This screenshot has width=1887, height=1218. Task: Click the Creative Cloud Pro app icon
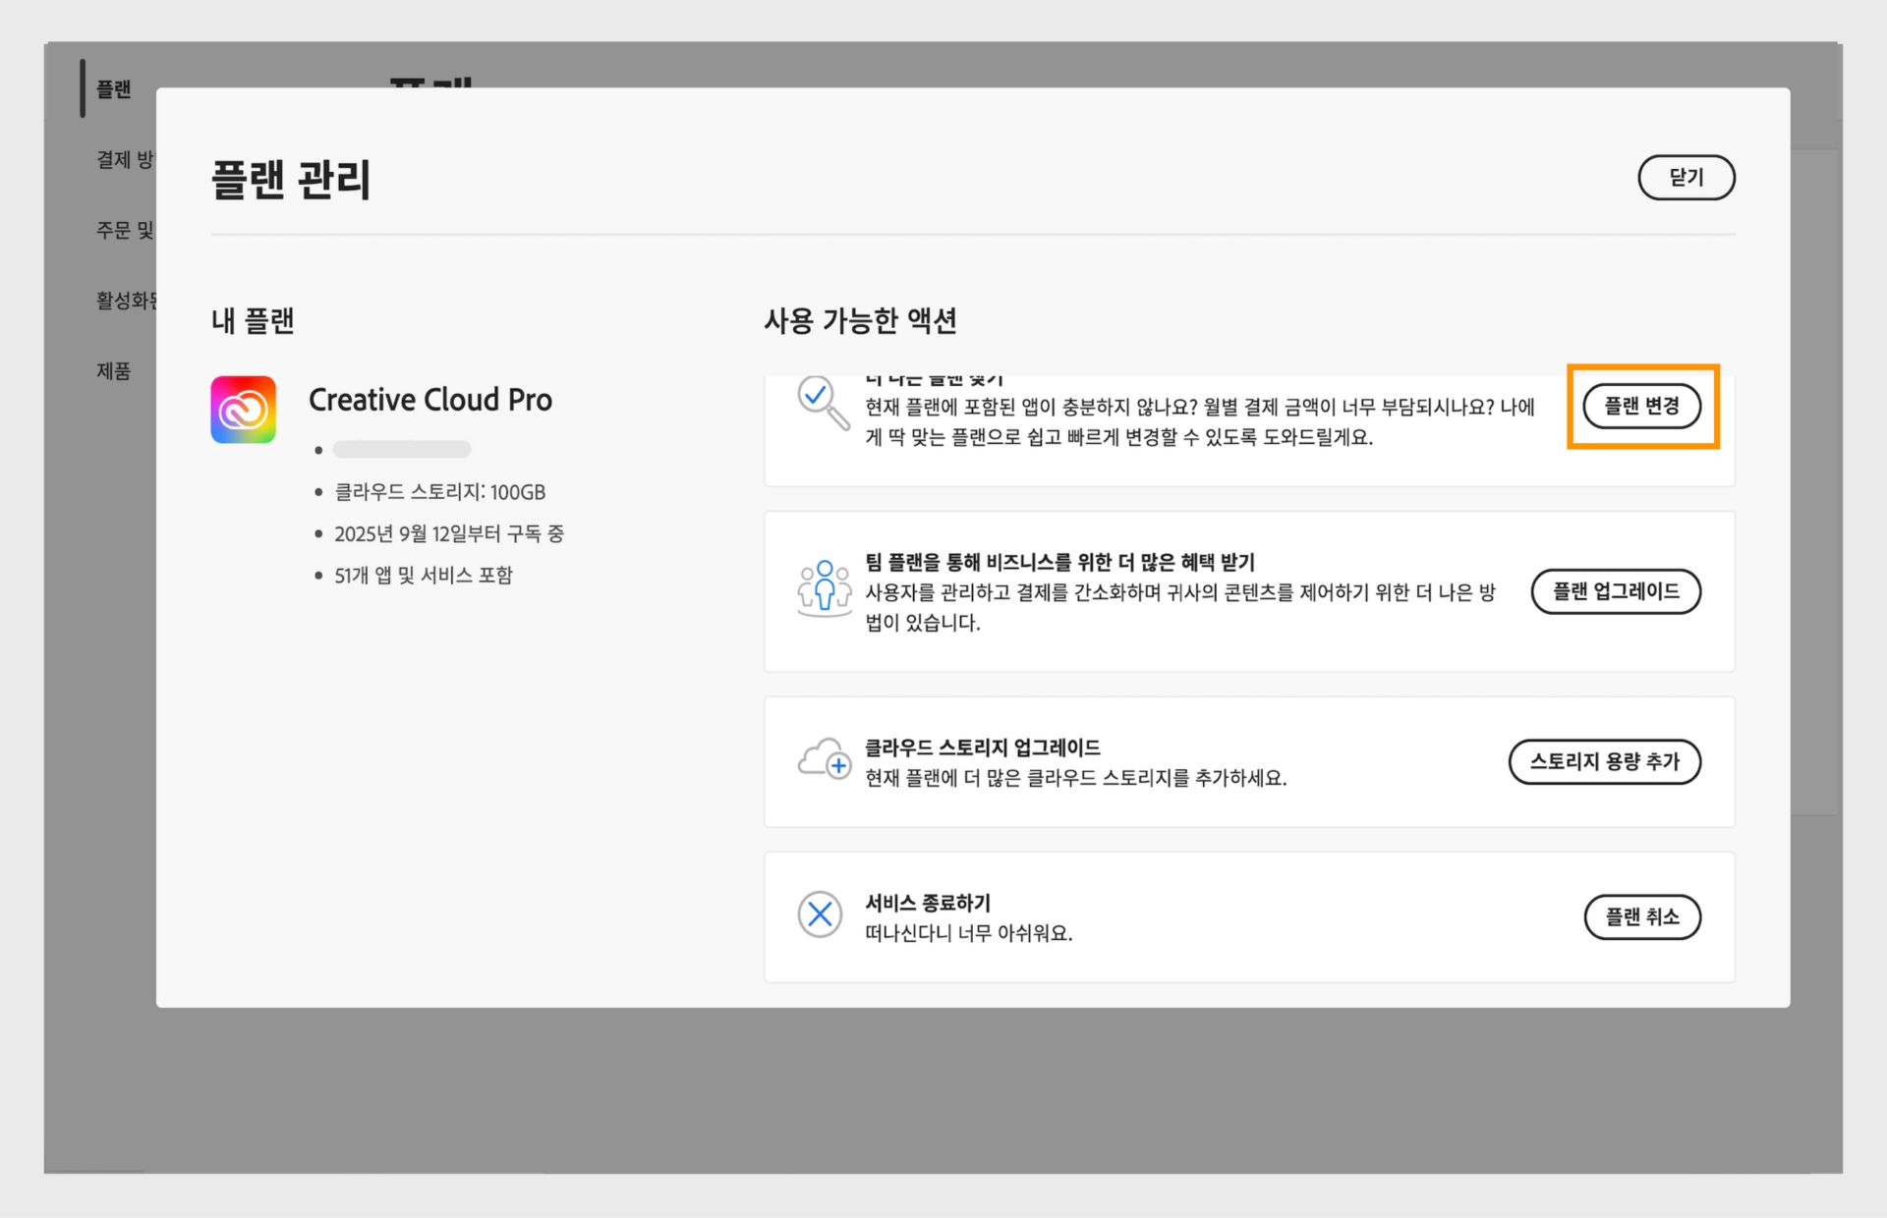tap(244, 410)
